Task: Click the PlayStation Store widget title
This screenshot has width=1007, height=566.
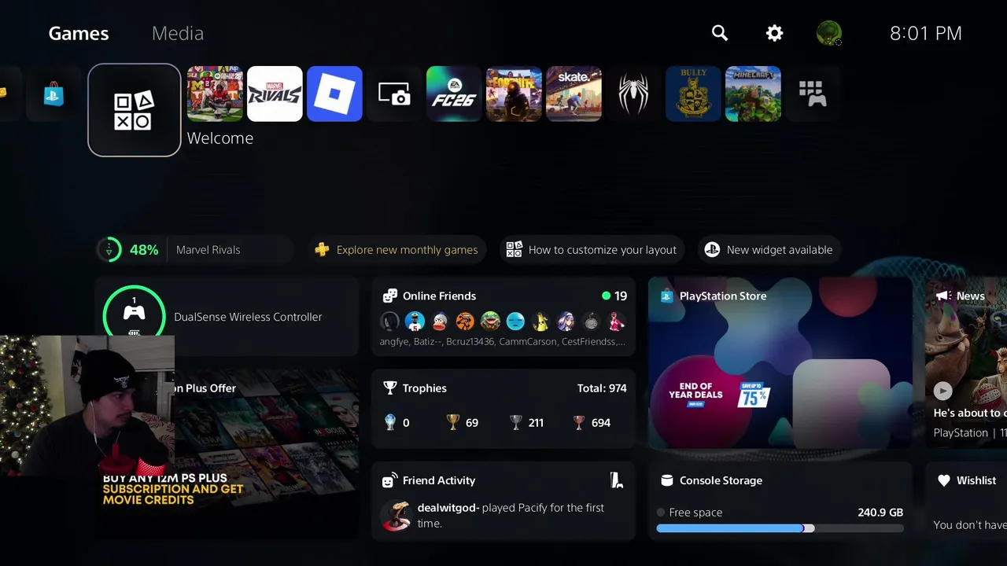Action: pyautogui.click(x=723, y=296)
